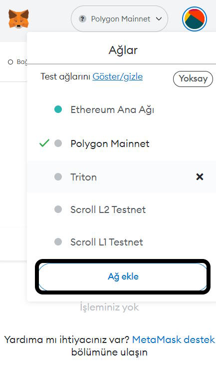Click the MetaMask fox logo

[x=18, y=19]
